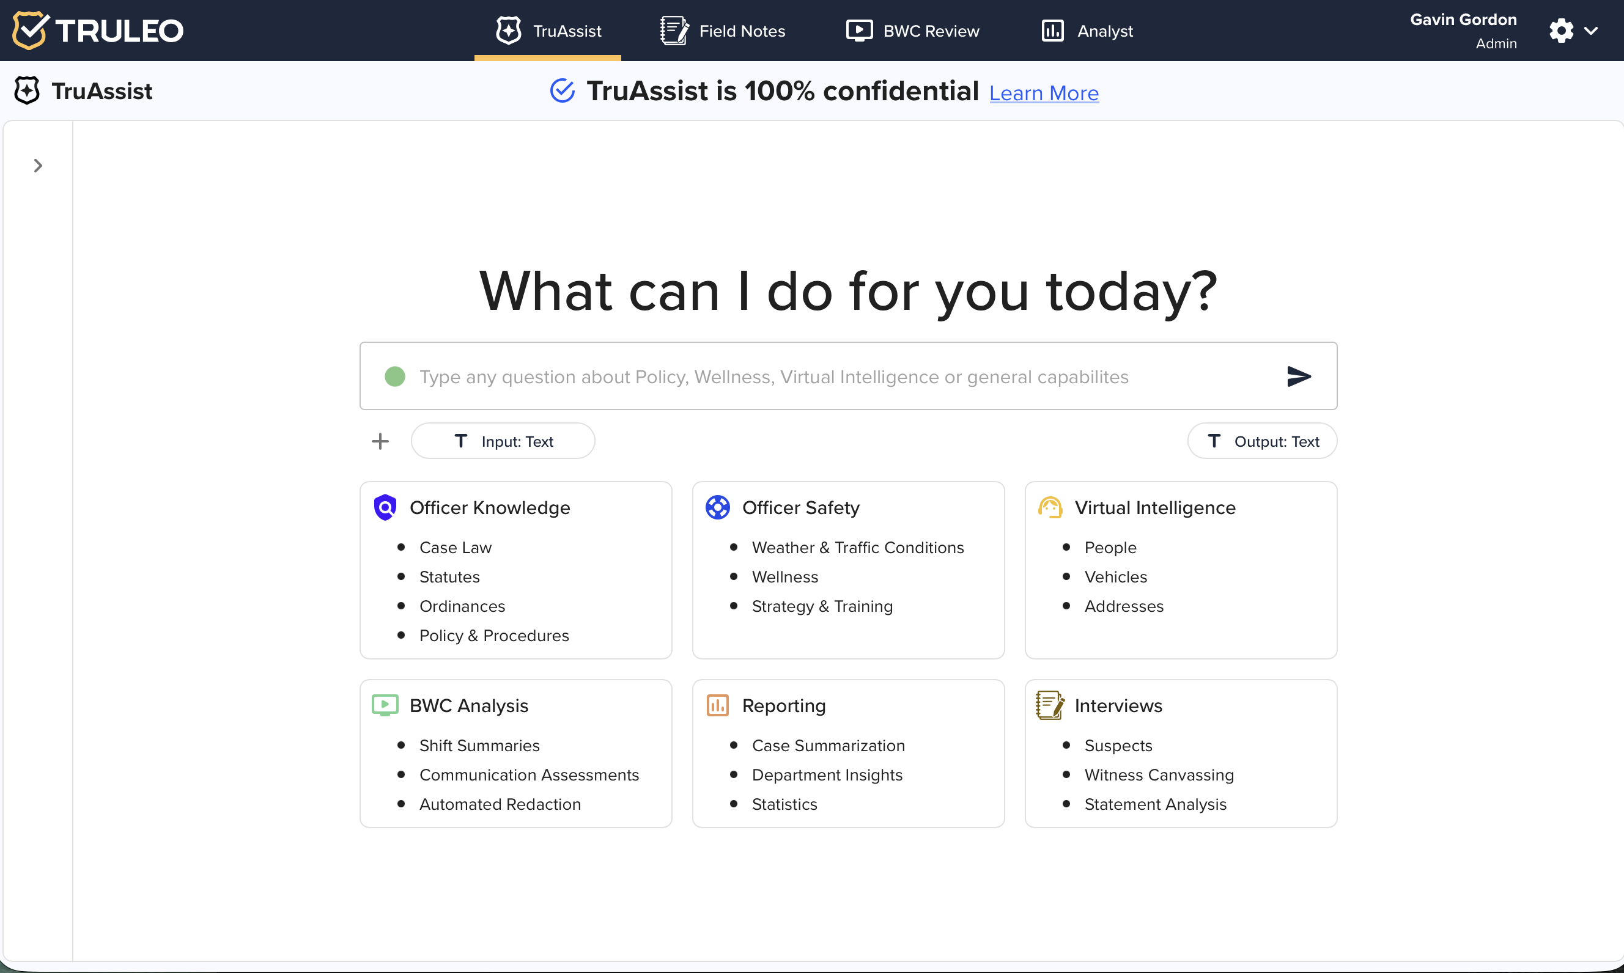Open settings via the gear icon
This screenshot has width=1624, height=973.
coord(1561,31)
